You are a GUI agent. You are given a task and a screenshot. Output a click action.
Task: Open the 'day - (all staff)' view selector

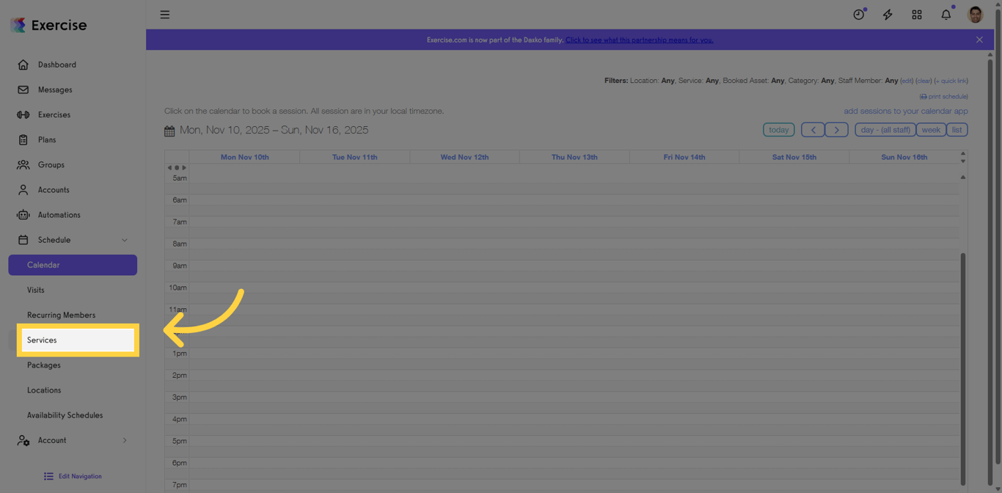tap(885, 129)
